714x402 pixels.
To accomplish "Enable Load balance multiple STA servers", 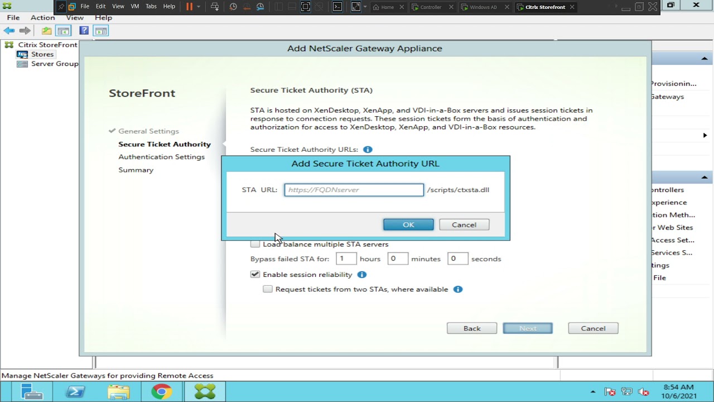I will (x=255, y=244).
